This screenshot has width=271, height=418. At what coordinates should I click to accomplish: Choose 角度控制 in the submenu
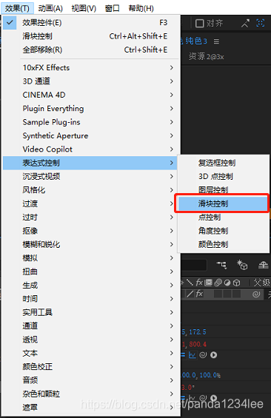[224, 231]
